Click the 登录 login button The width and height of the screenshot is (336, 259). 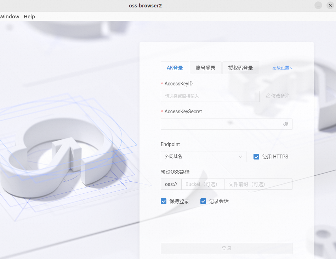(x=227, y=248)
